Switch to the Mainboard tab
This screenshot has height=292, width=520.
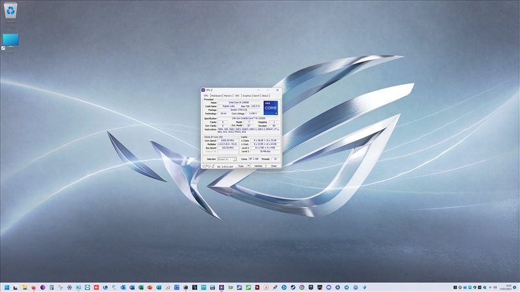tap(216, 95)
